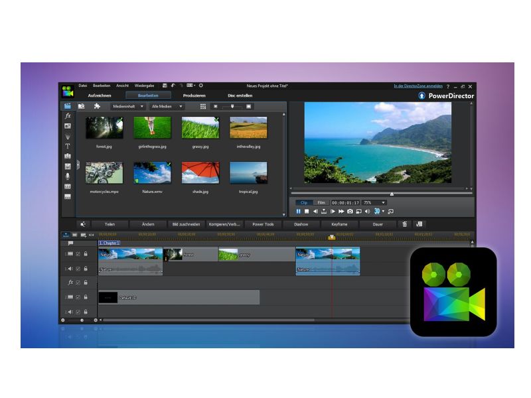Click the Bild zuschneiden button
This screenshot has height=398, width=531.
pyautogui.click(x=186, y=224)
